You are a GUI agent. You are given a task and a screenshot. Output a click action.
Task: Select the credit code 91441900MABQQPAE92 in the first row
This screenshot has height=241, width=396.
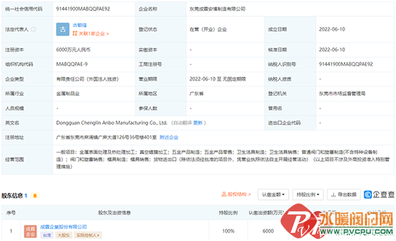pyautogui.click(x=83, y=9)
